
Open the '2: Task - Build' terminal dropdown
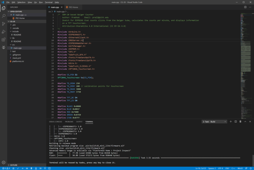(214, 122)
